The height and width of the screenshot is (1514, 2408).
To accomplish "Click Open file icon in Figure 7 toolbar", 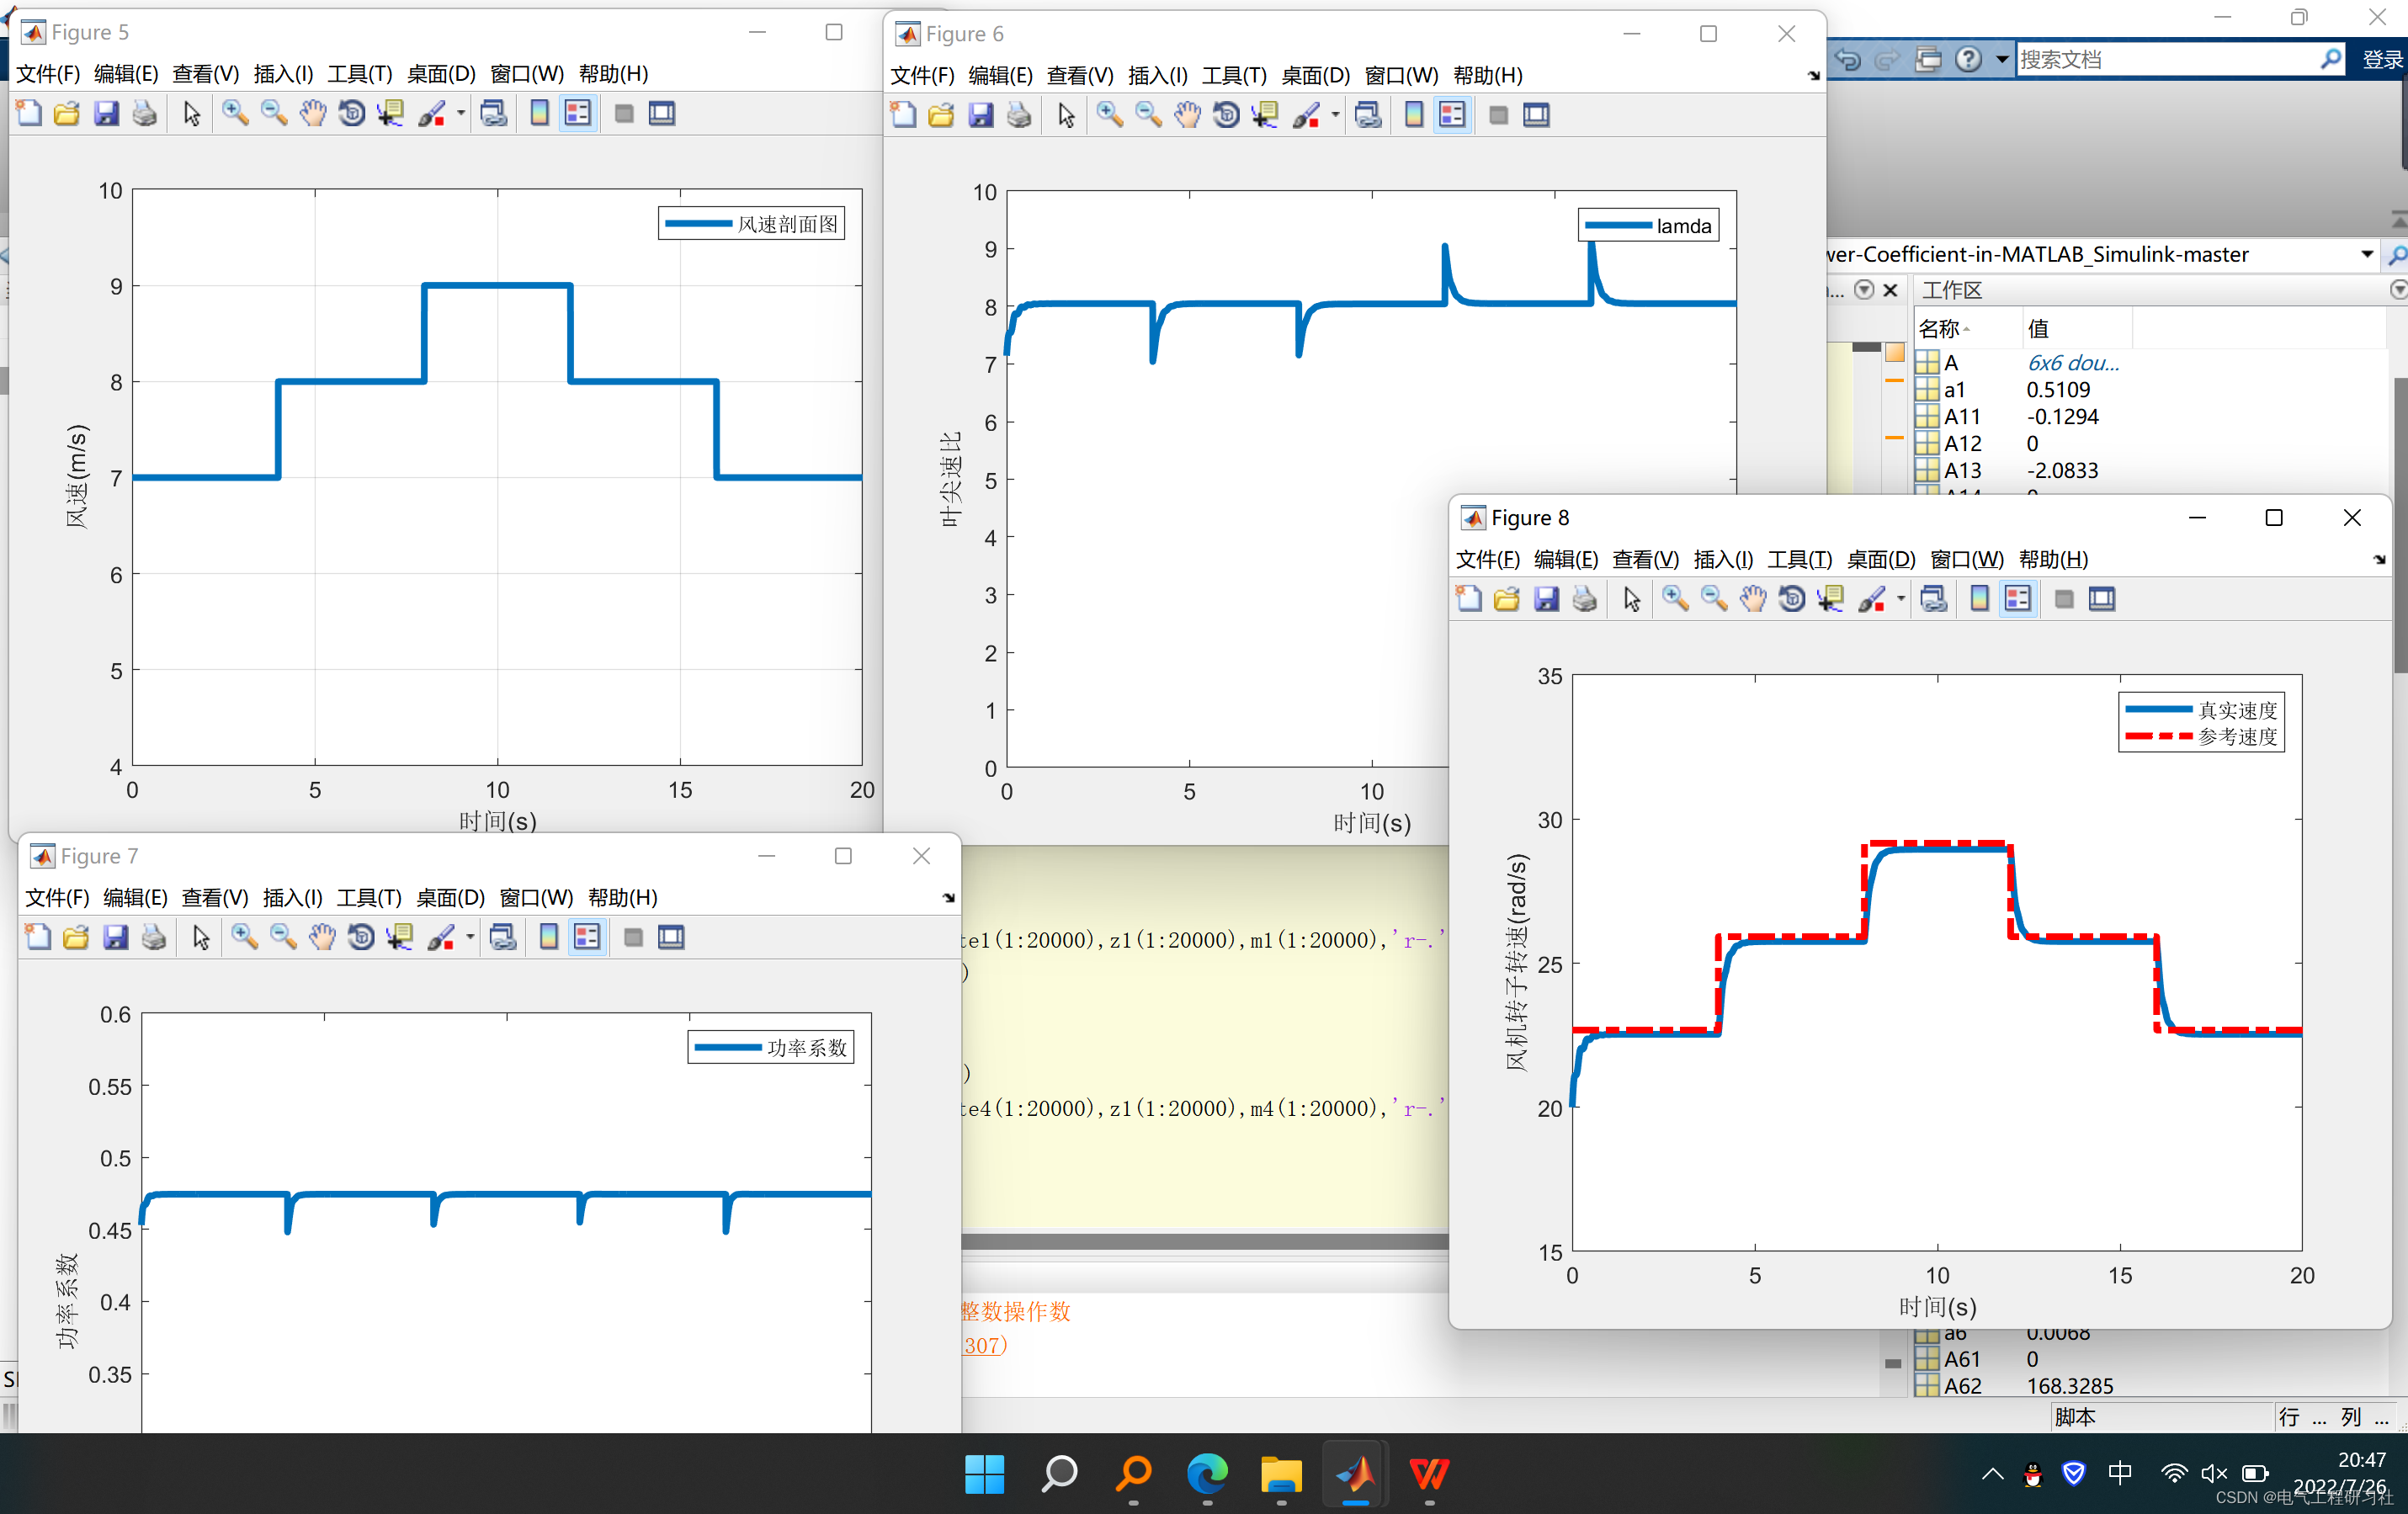I will [76, 937].
